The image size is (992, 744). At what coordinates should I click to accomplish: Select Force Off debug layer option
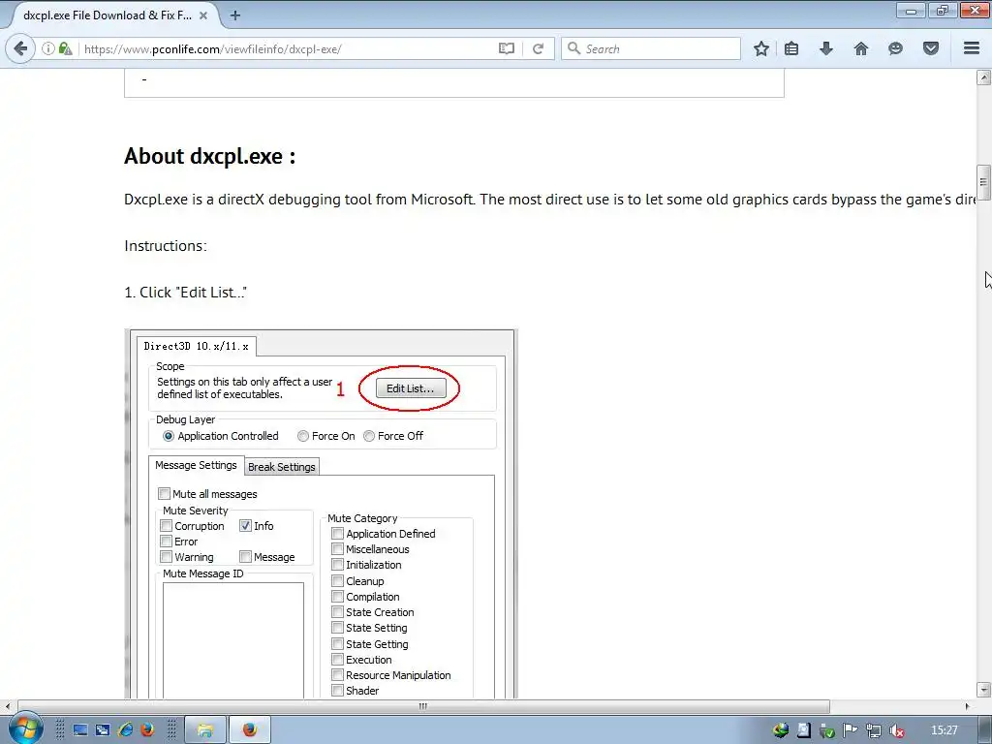(x=369, y=436)
